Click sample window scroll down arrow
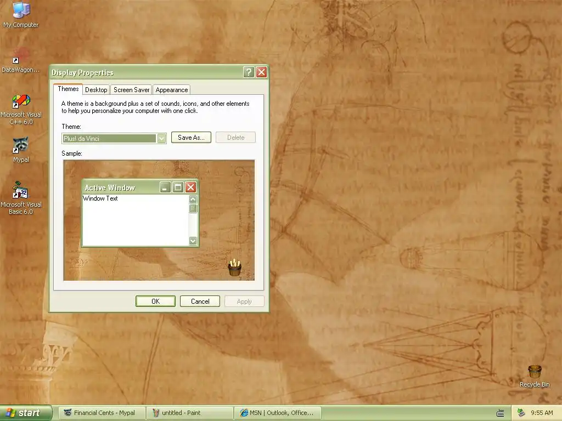This screenshot has width=562, height=421. (x=193, y=241)
